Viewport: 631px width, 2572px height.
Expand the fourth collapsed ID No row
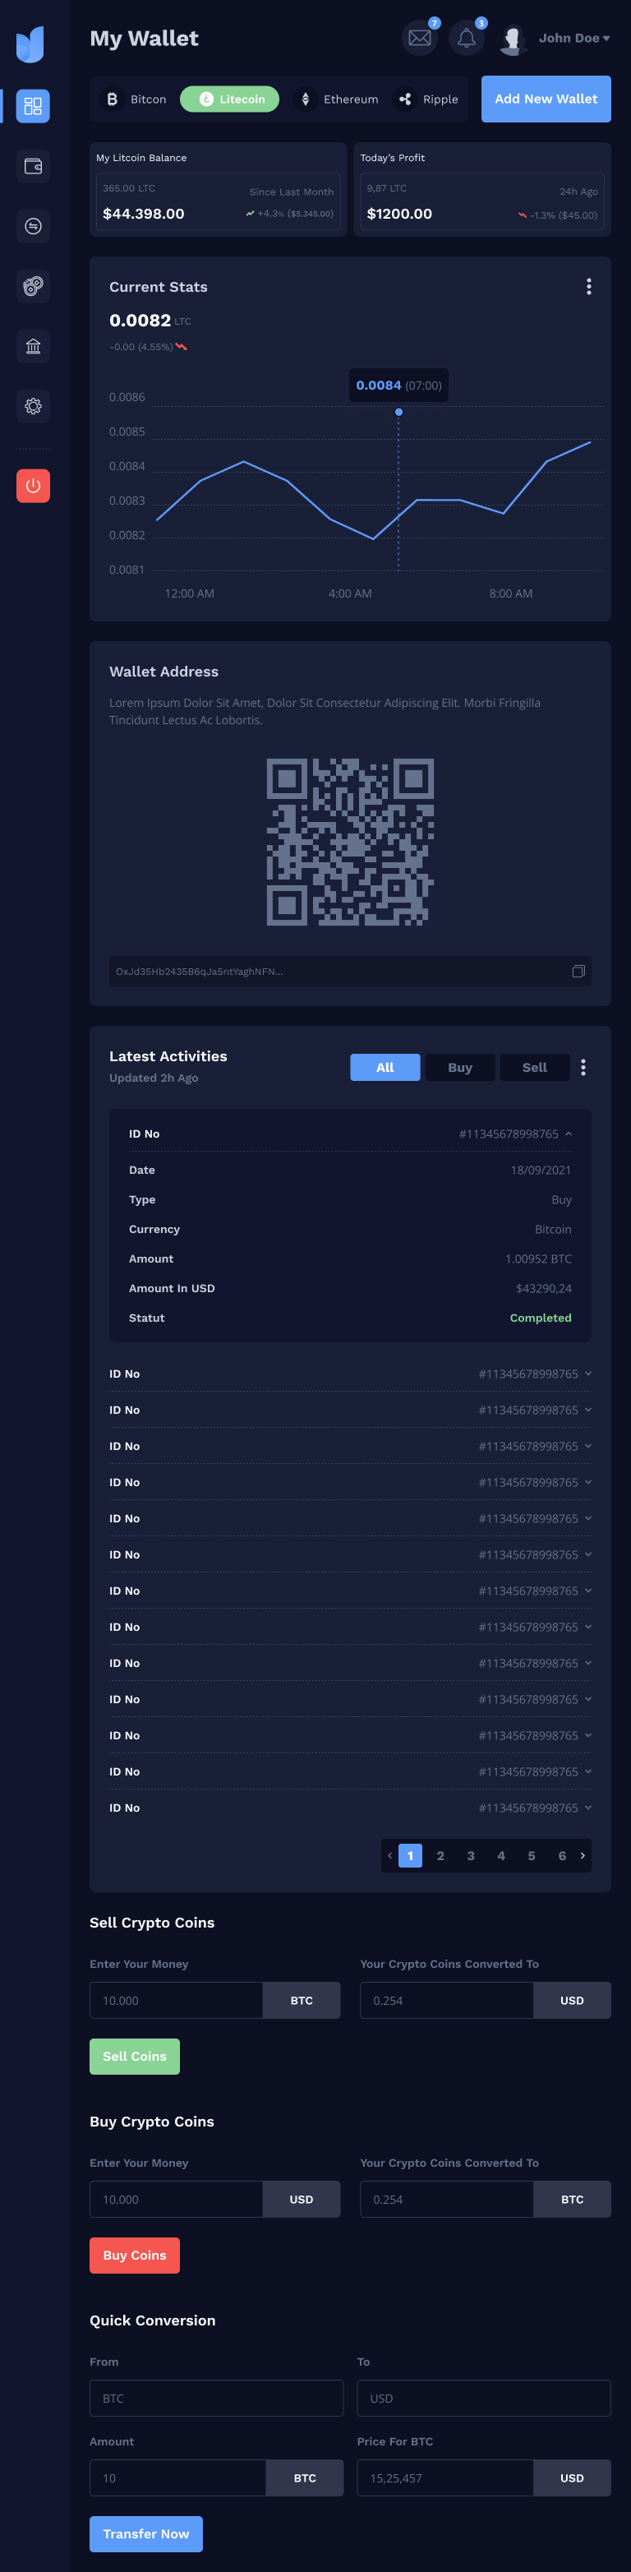(351, 1482)
